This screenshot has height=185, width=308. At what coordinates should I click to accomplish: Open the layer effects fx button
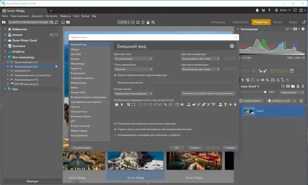coord(301,101)
